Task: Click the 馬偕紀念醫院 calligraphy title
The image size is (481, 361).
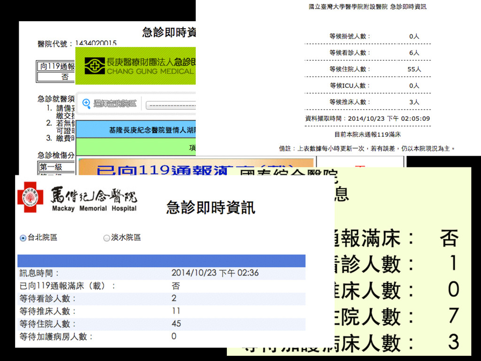Action: click(94, 195)
